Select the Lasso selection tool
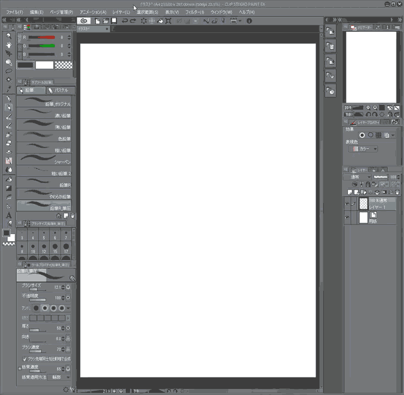 8,71
